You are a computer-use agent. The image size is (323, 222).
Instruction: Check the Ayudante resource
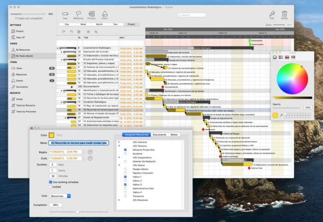coord(125,154)
